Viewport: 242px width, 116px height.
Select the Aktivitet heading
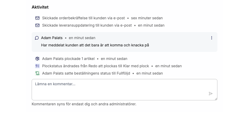[40, 7]
